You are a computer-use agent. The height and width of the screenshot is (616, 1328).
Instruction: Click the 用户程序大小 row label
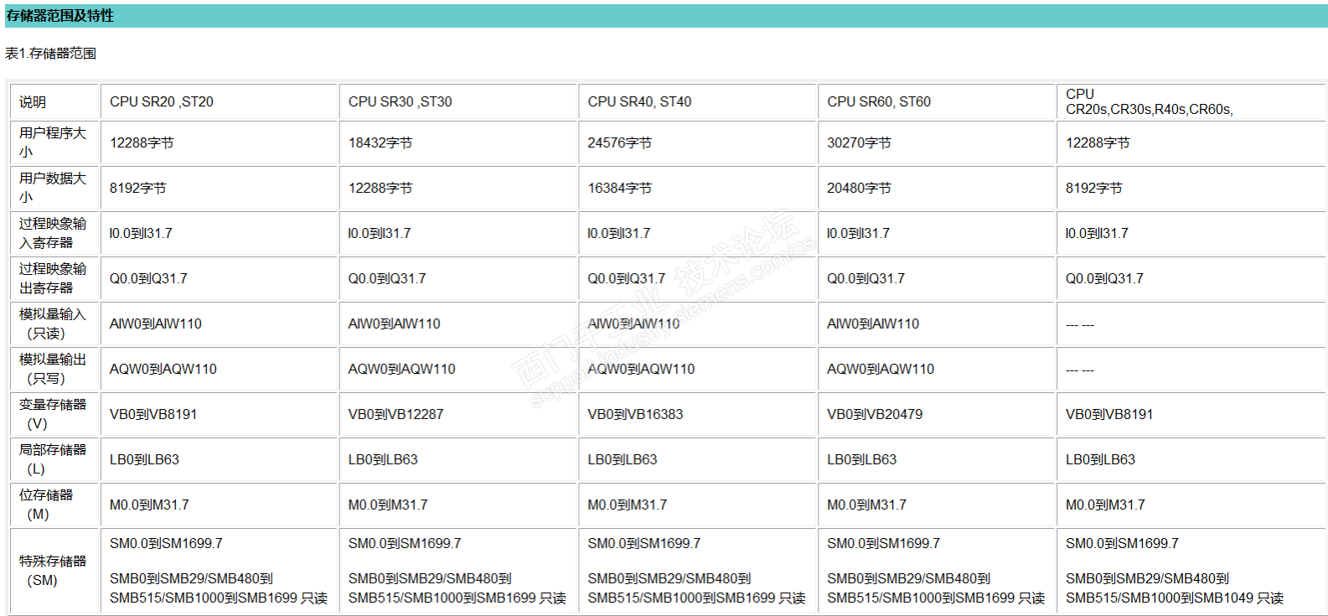coord(54,142)
